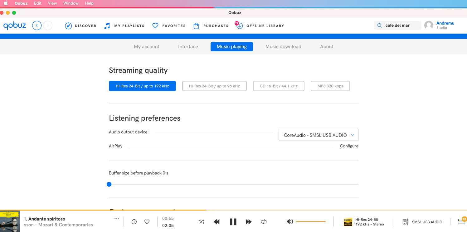Open the audio output device dropdown
This screenshot has width=467, height=232.
point(318,135)
